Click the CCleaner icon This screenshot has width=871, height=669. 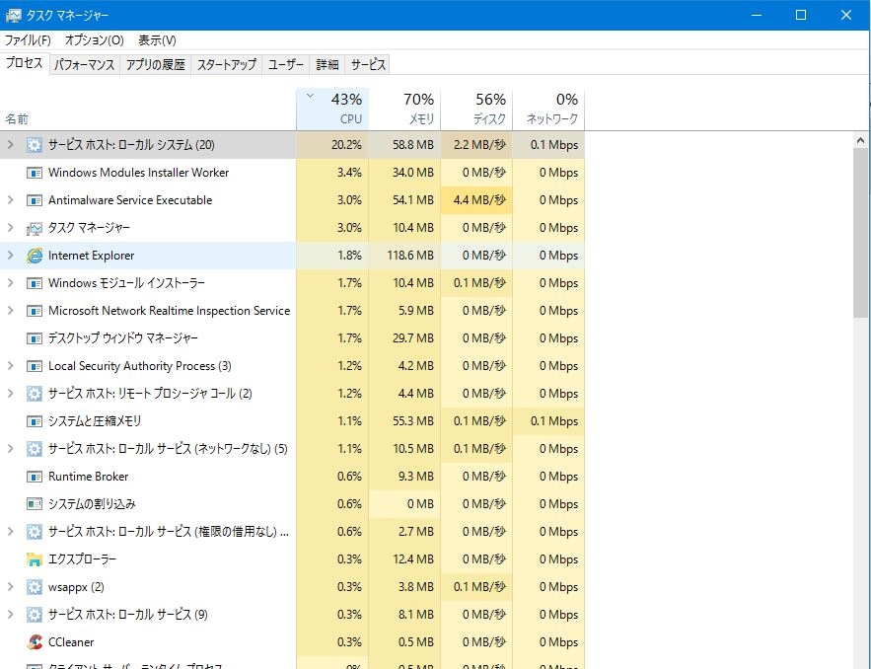pyautogui.click(x=35, y=642)
